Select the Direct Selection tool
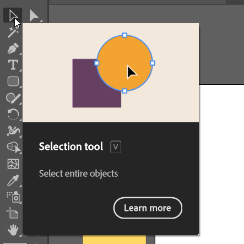The height and width of the screenshot is (244, 244). click(34, 15)
